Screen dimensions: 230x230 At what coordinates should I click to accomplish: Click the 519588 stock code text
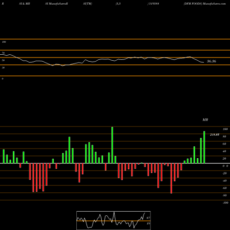(x=154, y=4)
